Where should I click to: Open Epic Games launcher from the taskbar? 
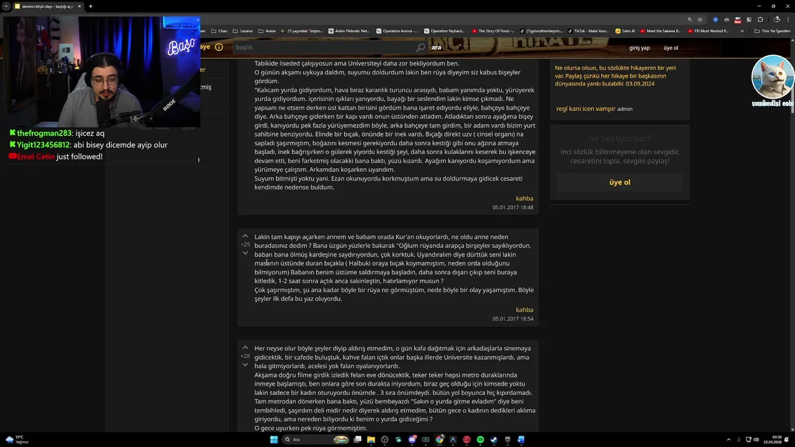point(507,440)
